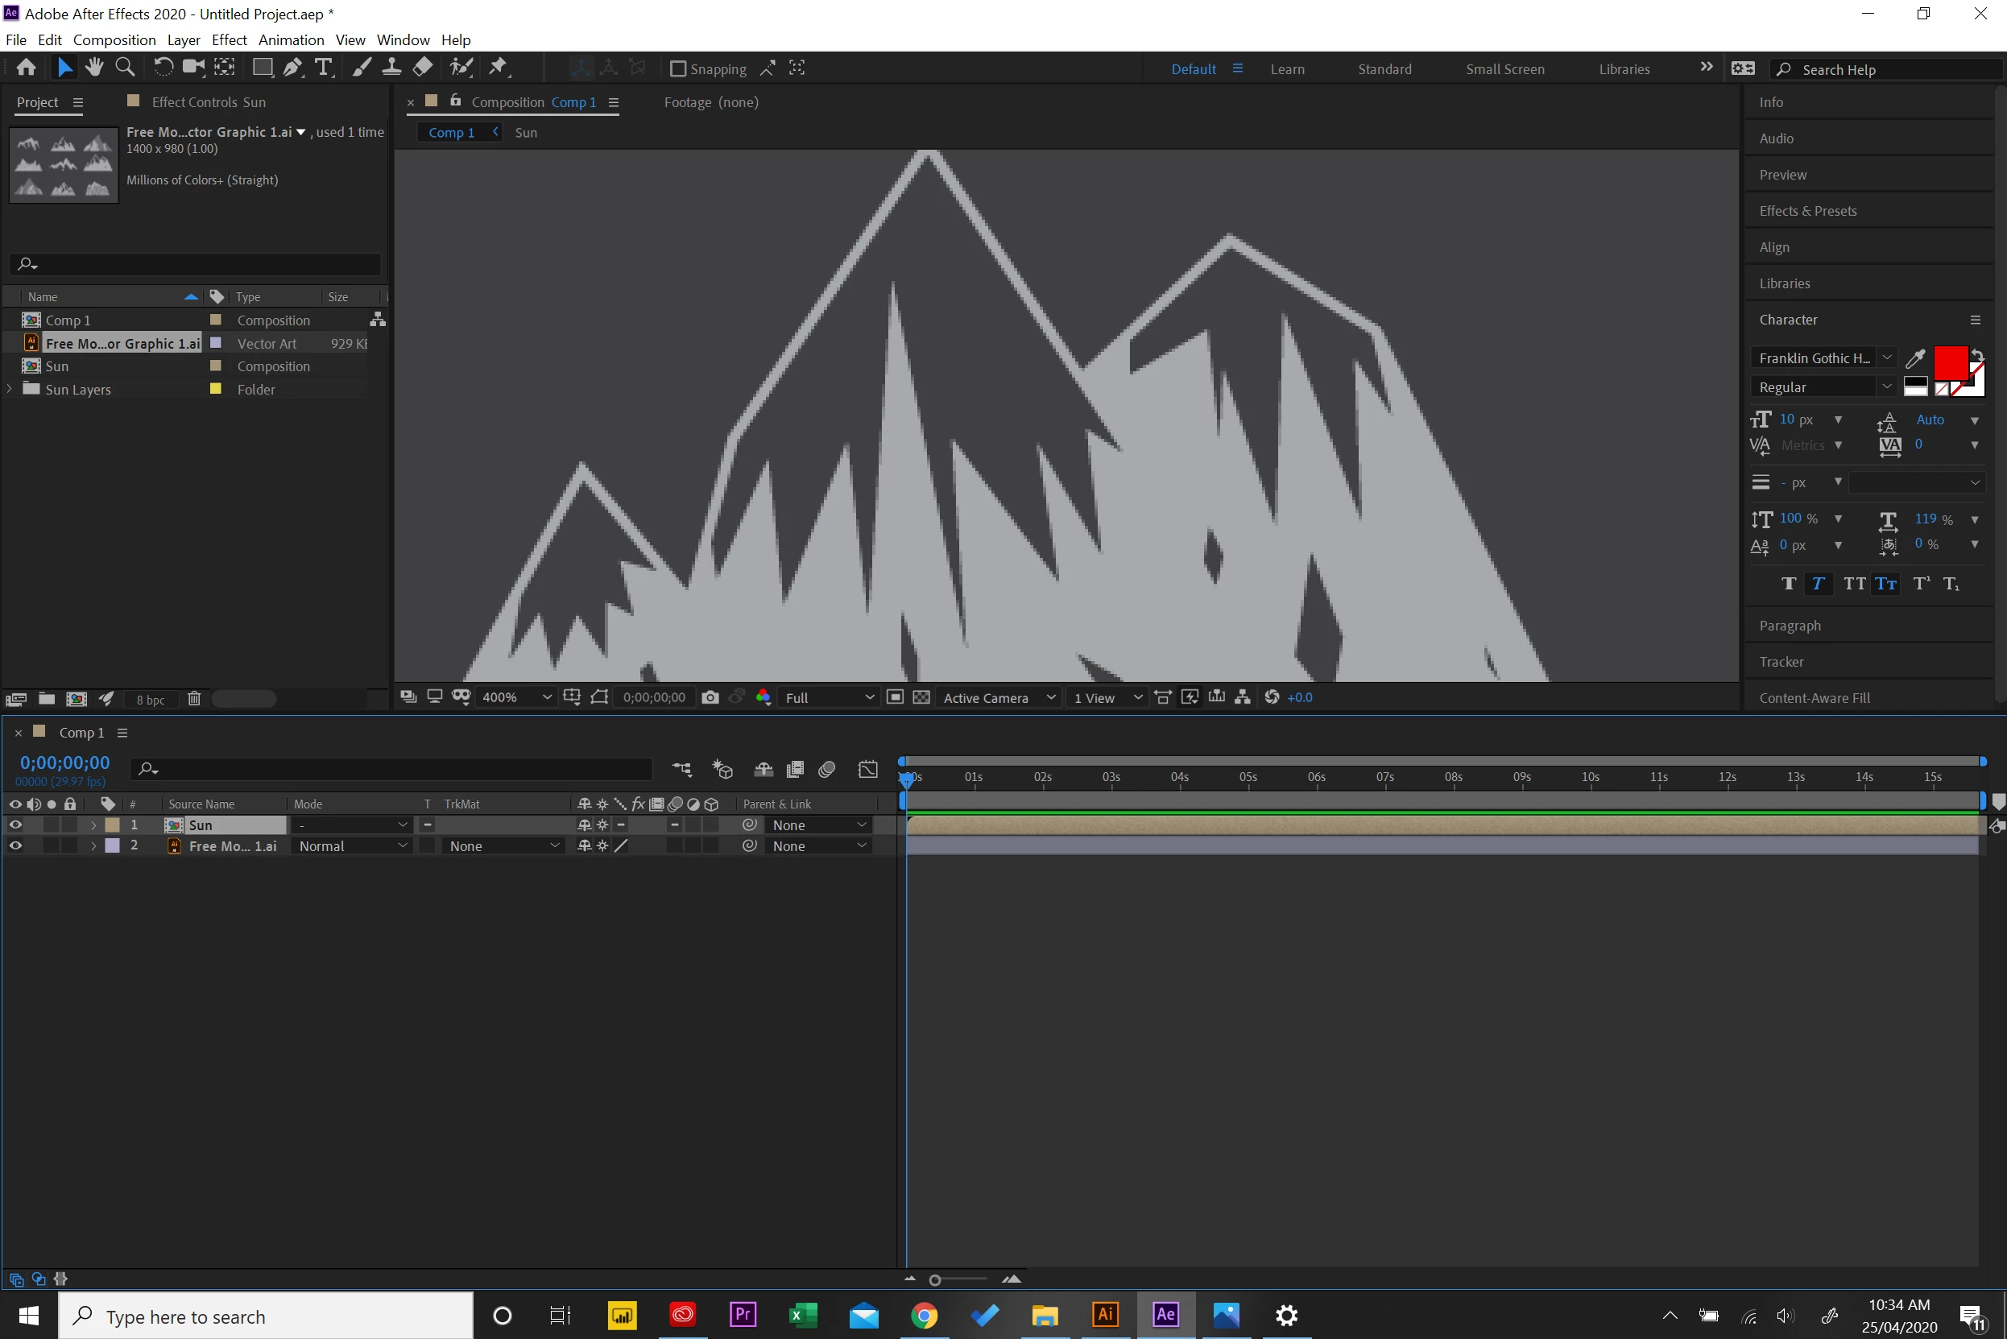This screenshot has width=2007, height=1339.
Task: Create new folder in Project panel
Action: 47,699
